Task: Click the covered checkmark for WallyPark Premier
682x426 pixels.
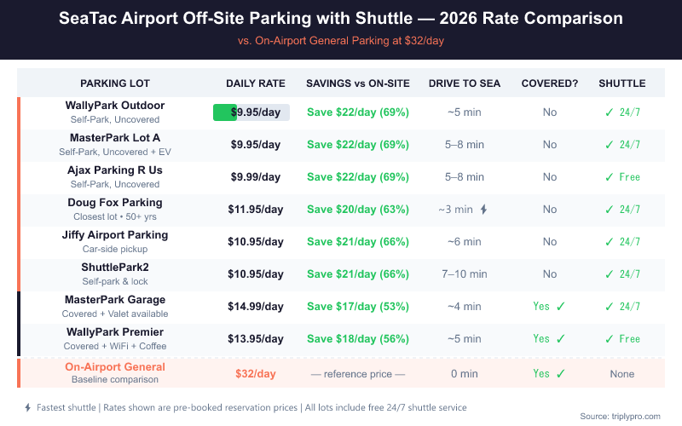Action: pos(560,339)
